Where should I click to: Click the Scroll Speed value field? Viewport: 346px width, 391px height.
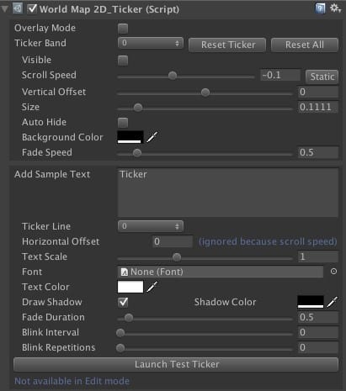click(280, 75)
